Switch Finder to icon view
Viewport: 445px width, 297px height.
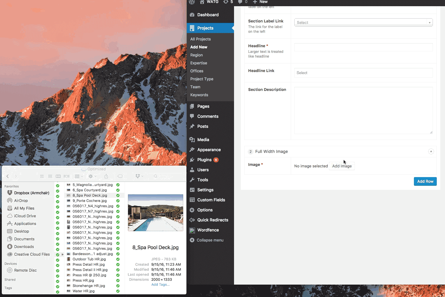(x=42, y=176)
